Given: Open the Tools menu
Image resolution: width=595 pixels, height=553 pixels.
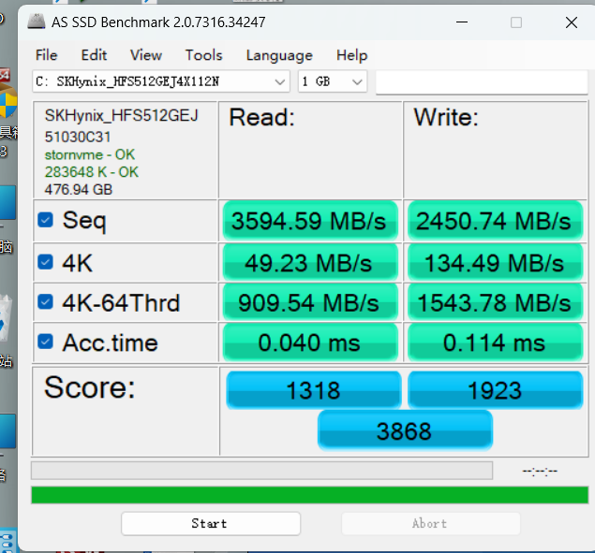Looking at the screenshot, I should pyautogui.click(x=203, y=55).
